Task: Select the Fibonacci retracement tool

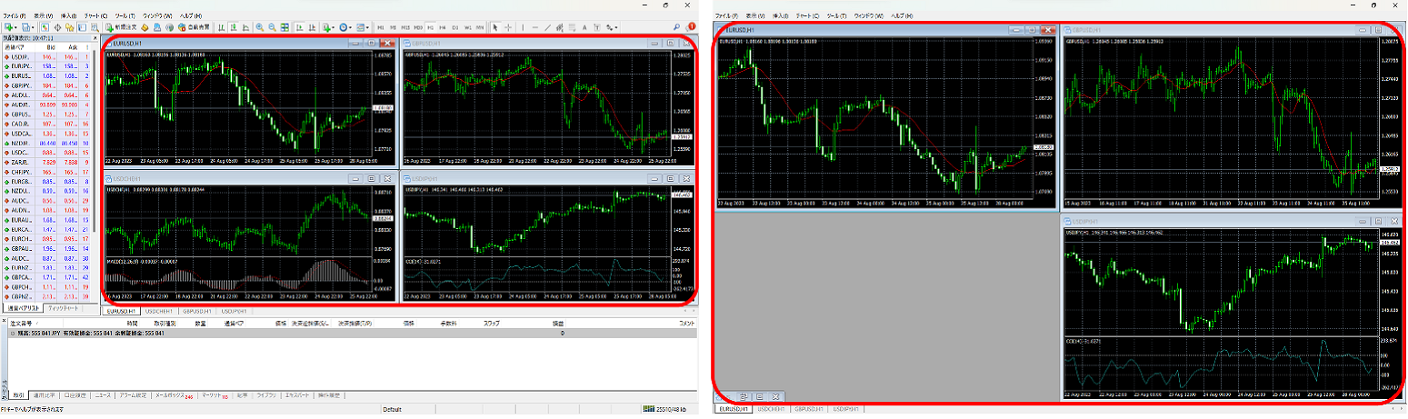Action: (572, 27)
